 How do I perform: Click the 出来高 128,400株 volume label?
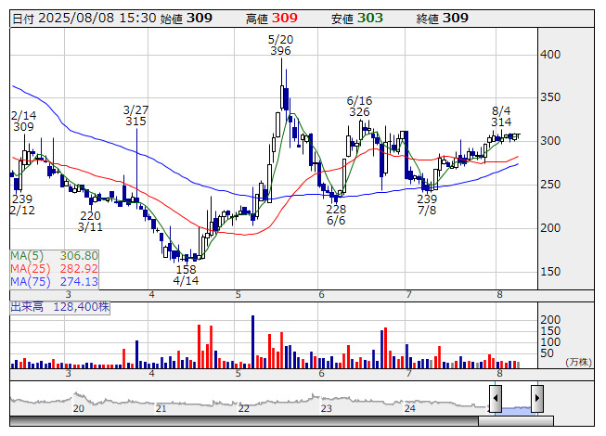(60, 307)
